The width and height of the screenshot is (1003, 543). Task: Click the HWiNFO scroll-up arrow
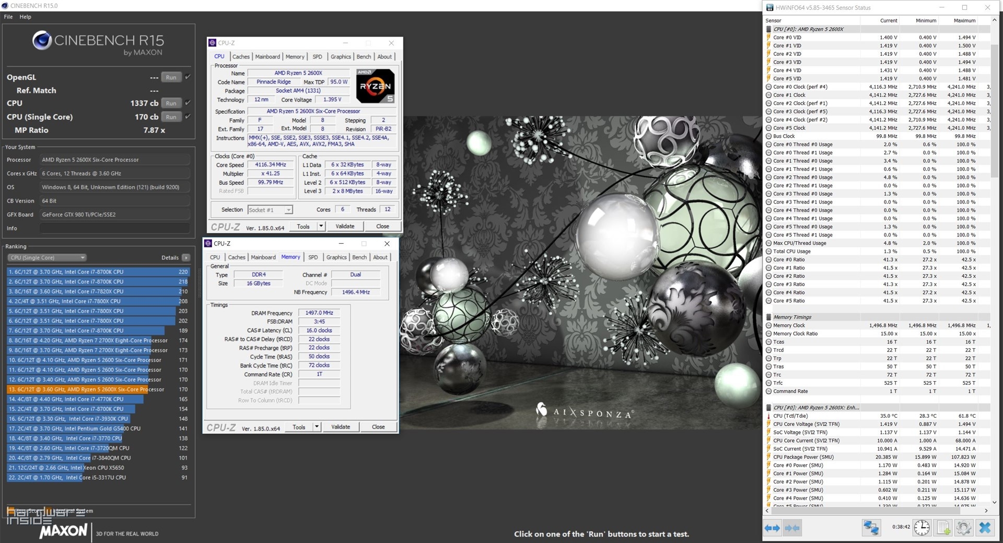click(994, 20)
